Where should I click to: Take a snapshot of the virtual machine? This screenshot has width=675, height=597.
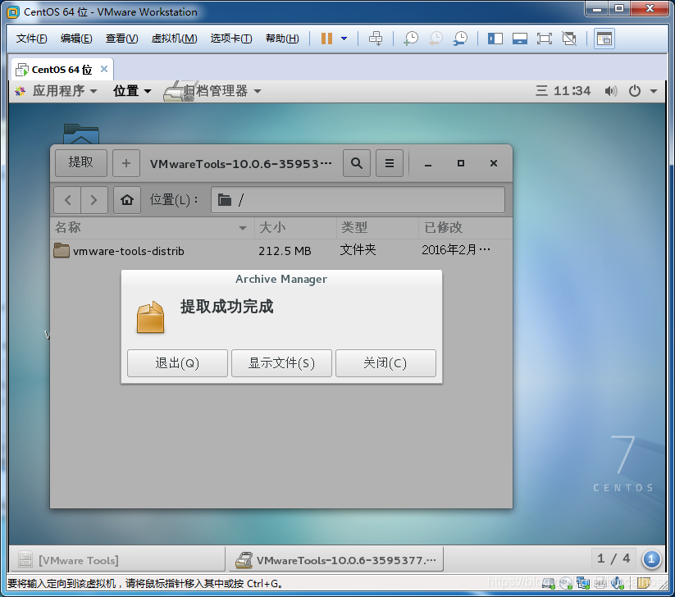pyautogui.click(x=411, y=39)
